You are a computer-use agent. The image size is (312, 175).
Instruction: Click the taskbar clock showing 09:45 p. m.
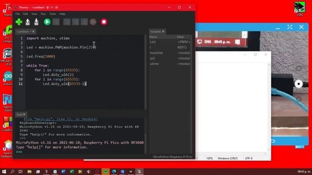(304, 172)
